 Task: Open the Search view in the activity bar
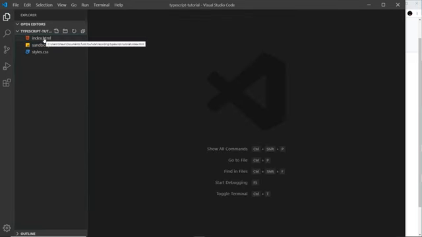tap(7, 34)
